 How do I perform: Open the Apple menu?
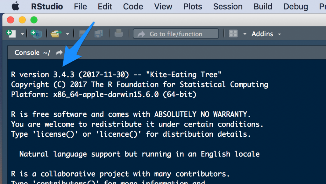(x=15, y=6)
